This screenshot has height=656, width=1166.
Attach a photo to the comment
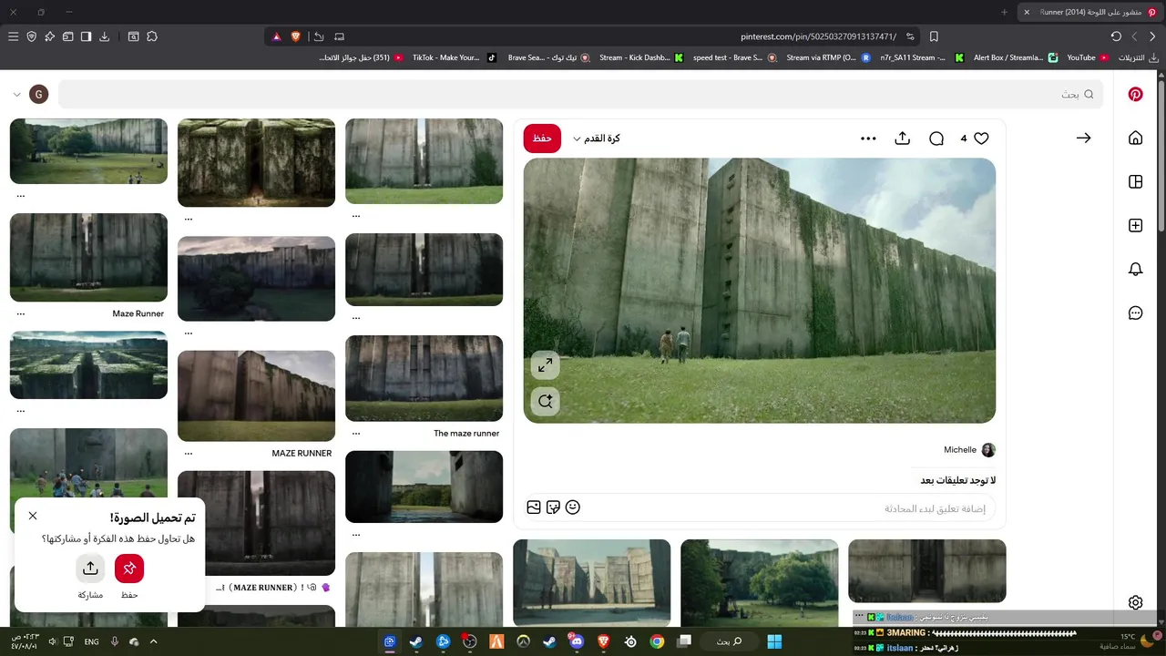(534, 507)
